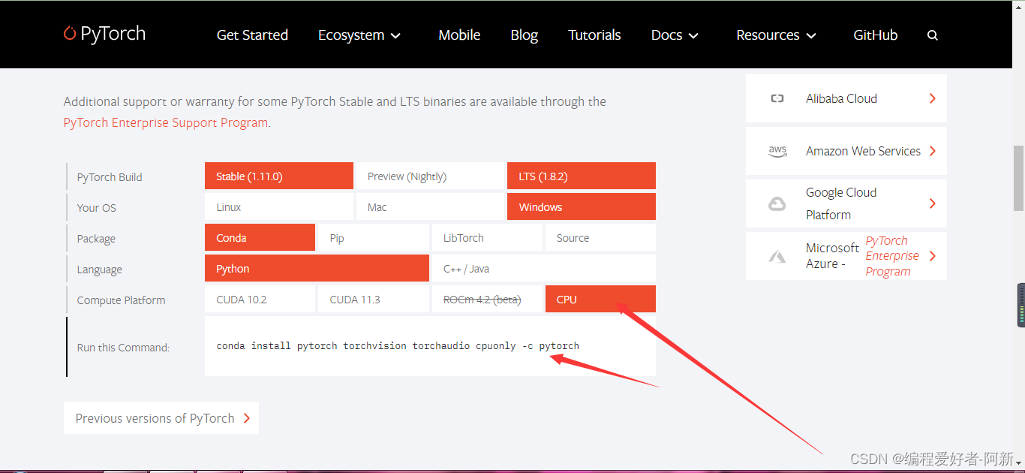
Task: Click the AWS logo icon
Action: click(x=777, y=151)
